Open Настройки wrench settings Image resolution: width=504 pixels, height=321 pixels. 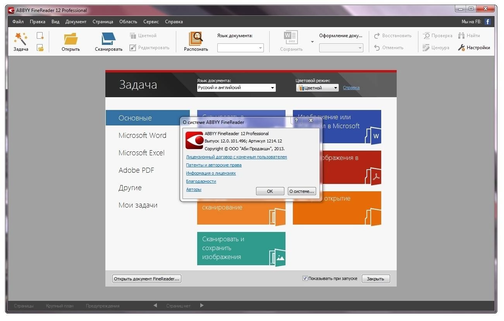point(474,48)
